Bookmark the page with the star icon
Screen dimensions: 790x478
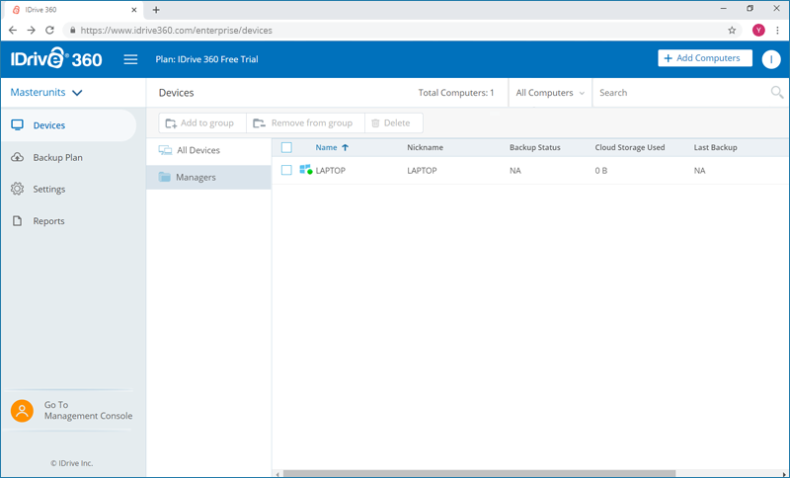[732, 31]
